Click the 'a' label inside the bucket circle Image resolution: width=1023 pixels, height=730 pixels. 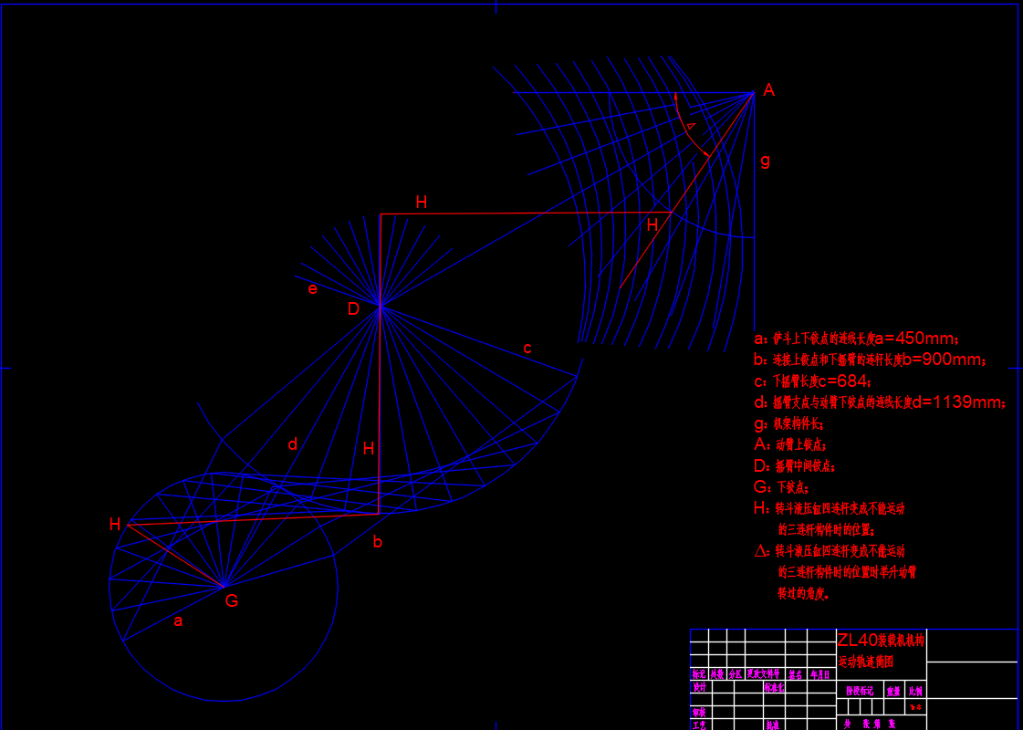tap(178, 621)
